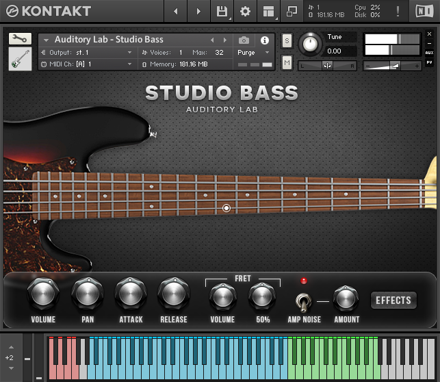440x382 pixels.
Task: Solo the instrument with S button
Action: coord(287,41)
